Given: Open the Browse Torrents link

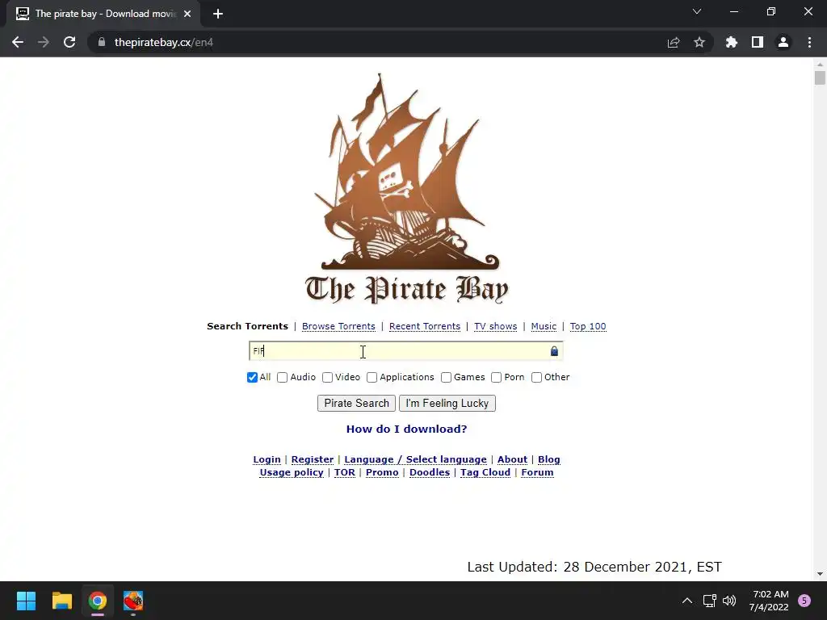Looking at the screenshot, I should [x=338, y=326].
